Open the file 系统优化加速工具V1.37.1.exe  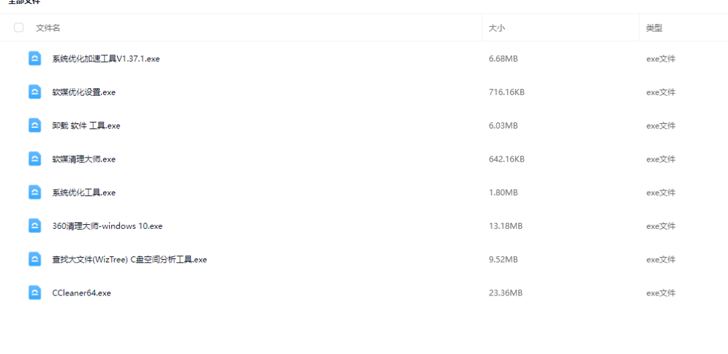click(106, 59)
